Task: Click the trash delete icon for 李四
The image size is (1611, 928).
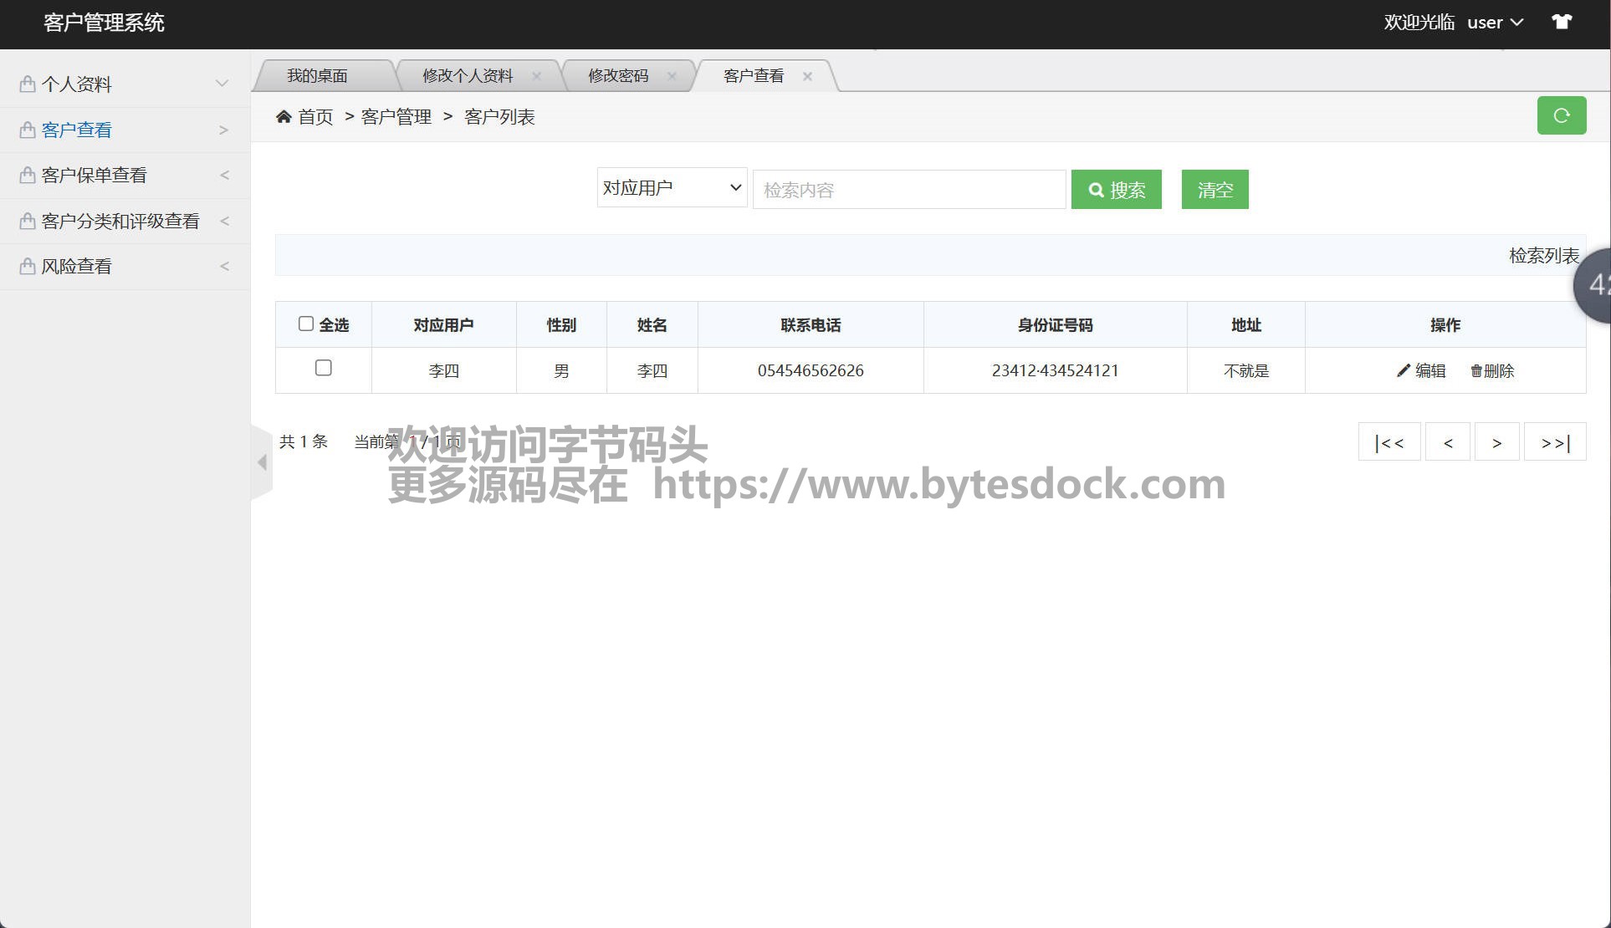Action: (x=1476, y=370)
